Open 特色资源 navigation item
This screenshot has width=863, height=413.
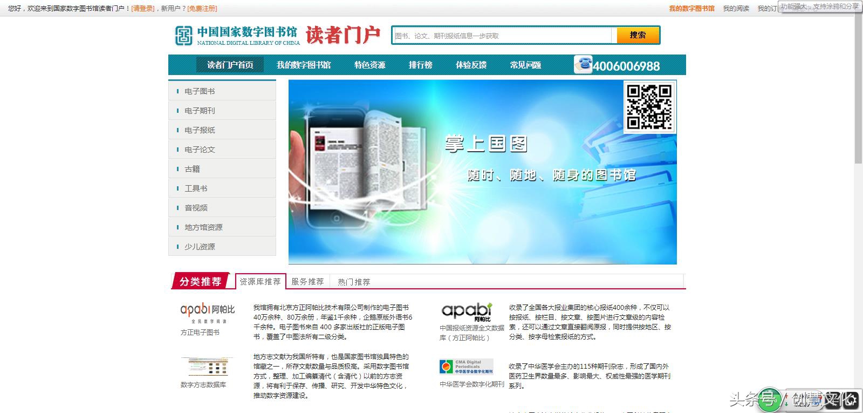click(370, 65)
